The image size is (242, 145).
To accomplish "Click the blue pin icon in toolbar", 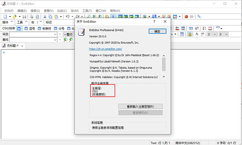I will pyautogui.click(x=199, y=17).
